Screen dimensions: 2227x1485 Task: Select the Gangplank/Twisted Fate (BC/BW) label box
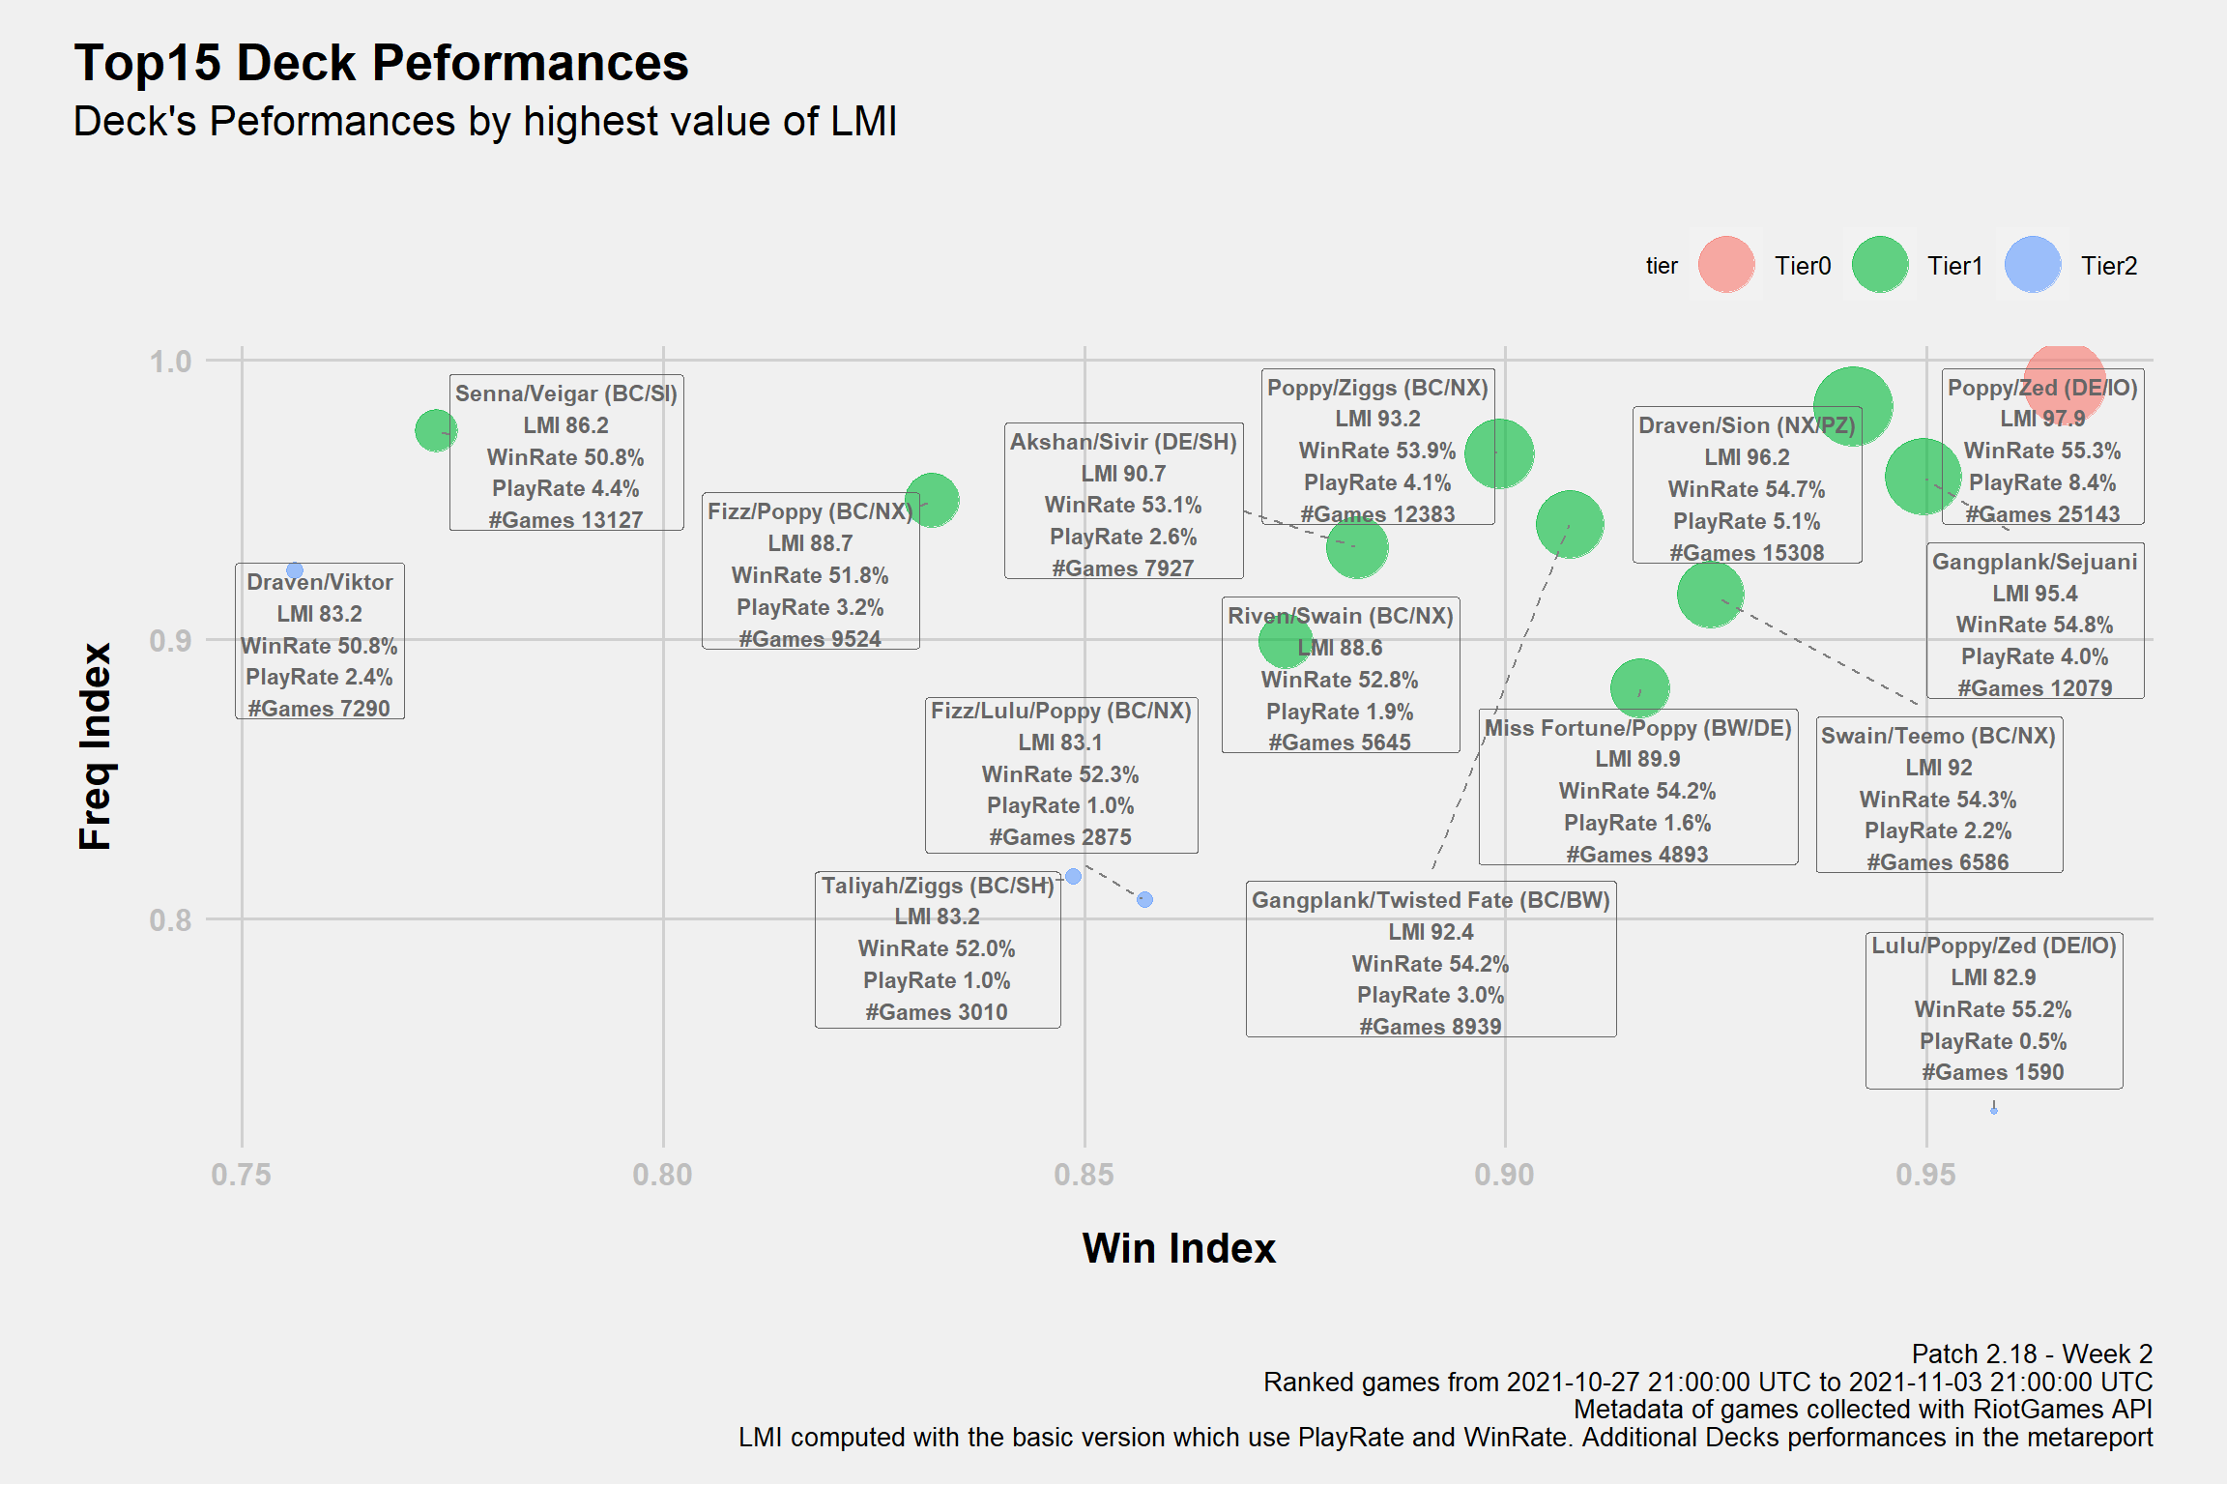pyautogui.click(x=1431, y=959)
